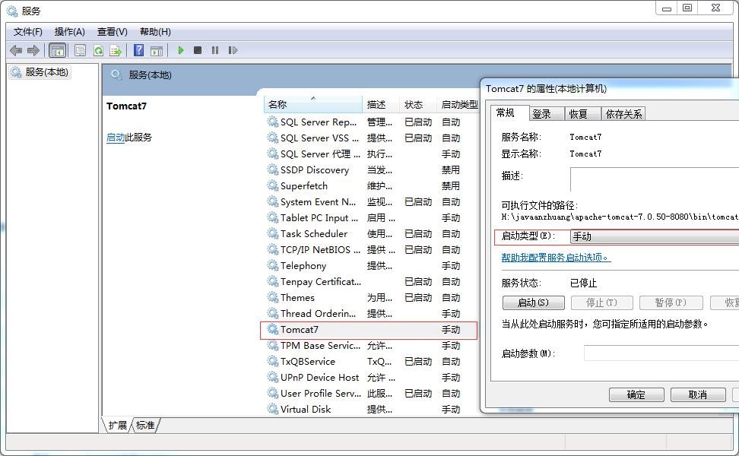The width and height of the screenshot is (739, 456).
Task: Select the Tenpay Certificat... row
Action: coord(371,282)
